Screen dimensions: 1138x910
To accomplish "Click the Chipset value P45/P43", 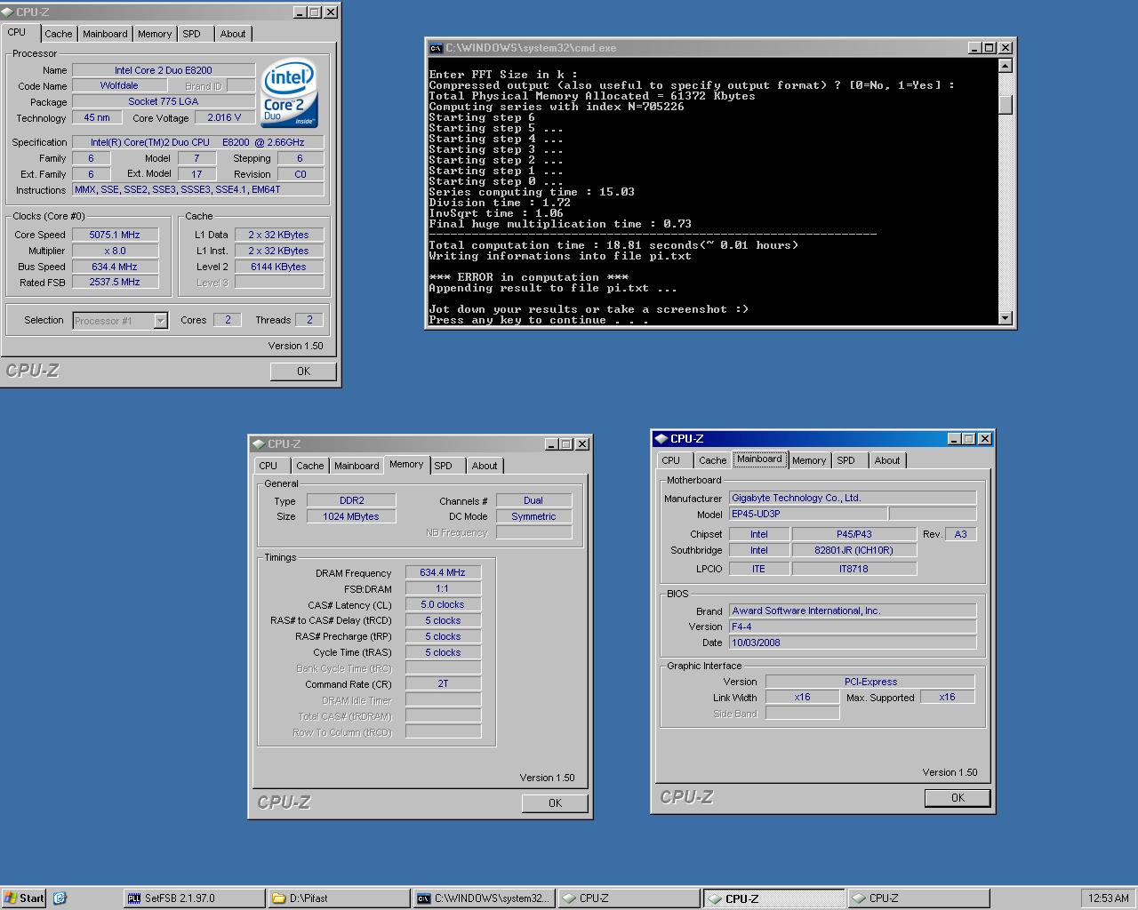I will point(853,534).
